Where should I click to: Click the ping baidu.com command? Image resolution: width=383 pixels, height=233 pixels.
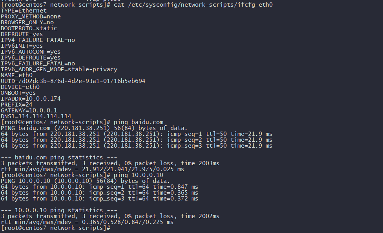click(x=139, y=122)
